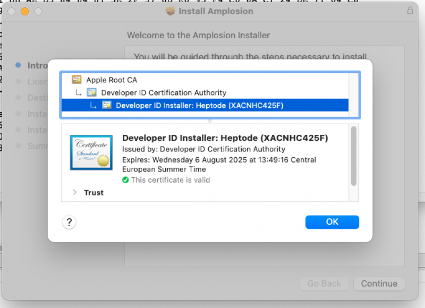Click the Developer ID Certification Authority icon
425x308 pixels.
pos(91,92)
